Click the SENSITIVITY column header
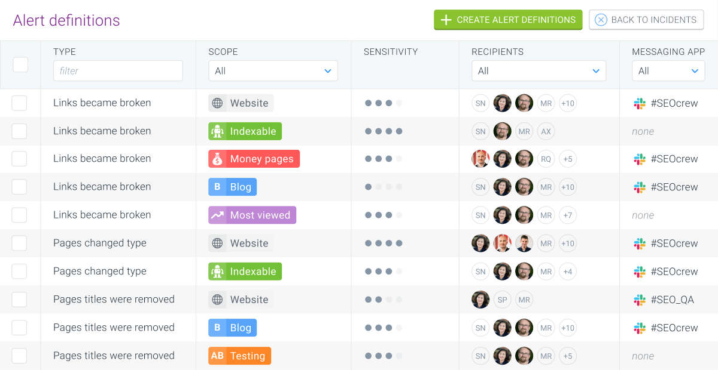 (390, 52)
